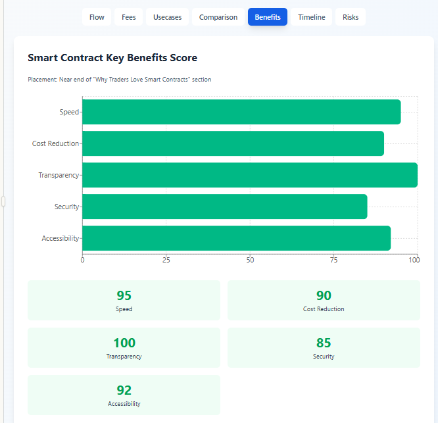Open the Fees tab
Image resolution: width=438 pixels, height=423 pixels.
(x=129, y=17)
